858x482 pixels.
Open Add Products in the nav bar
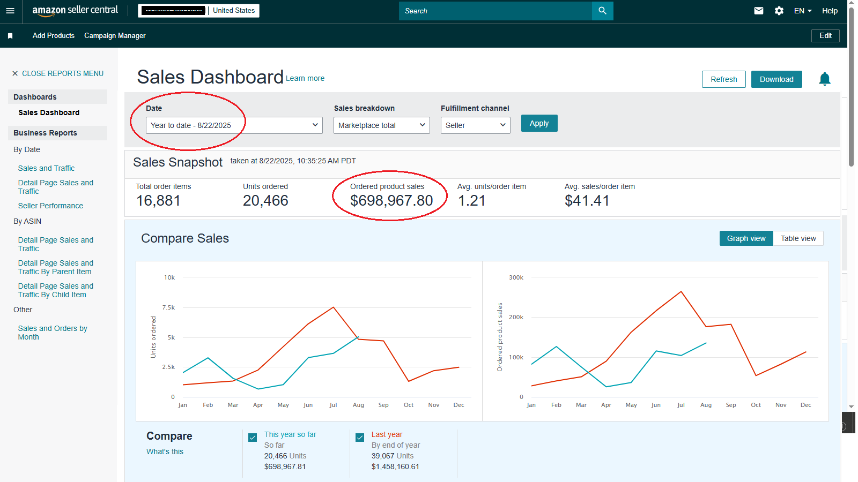54,36
